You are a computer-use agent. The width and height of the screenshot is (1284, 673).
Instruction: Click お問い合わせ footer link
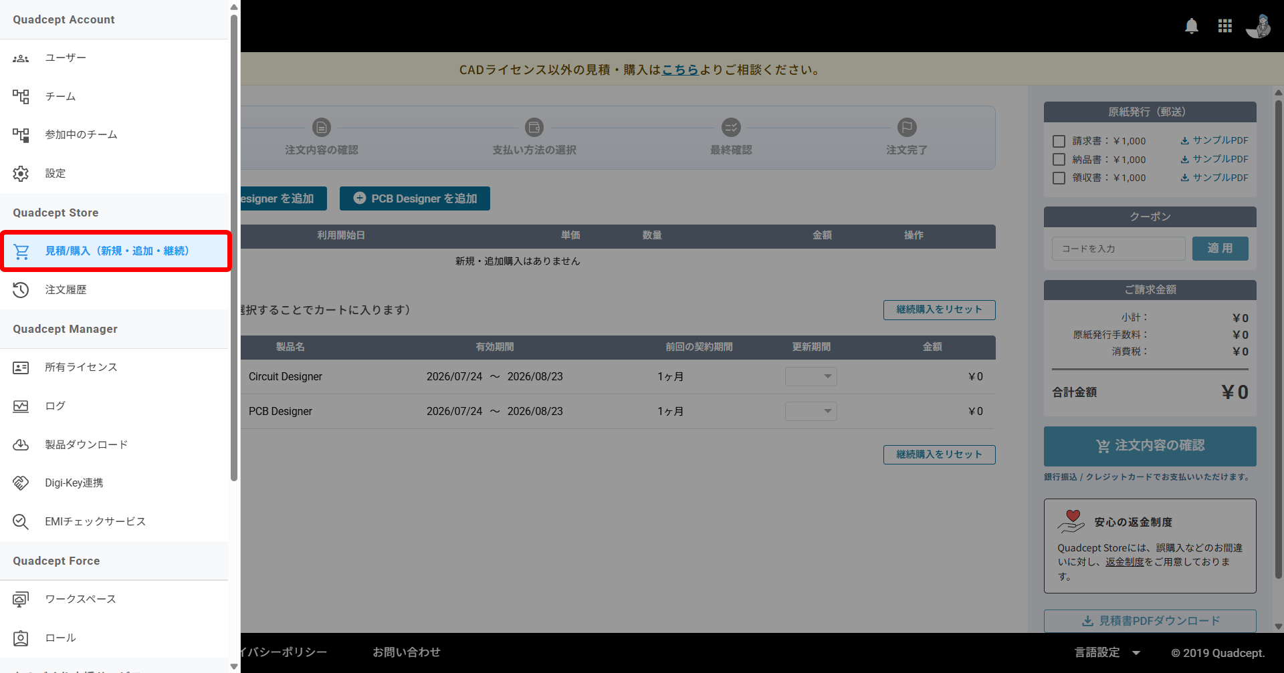click(x=407, y=652)
